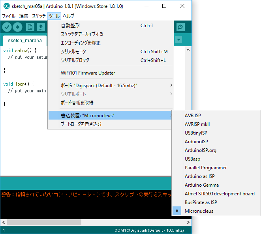Minimize the Arduino window

tap(146, 6)
